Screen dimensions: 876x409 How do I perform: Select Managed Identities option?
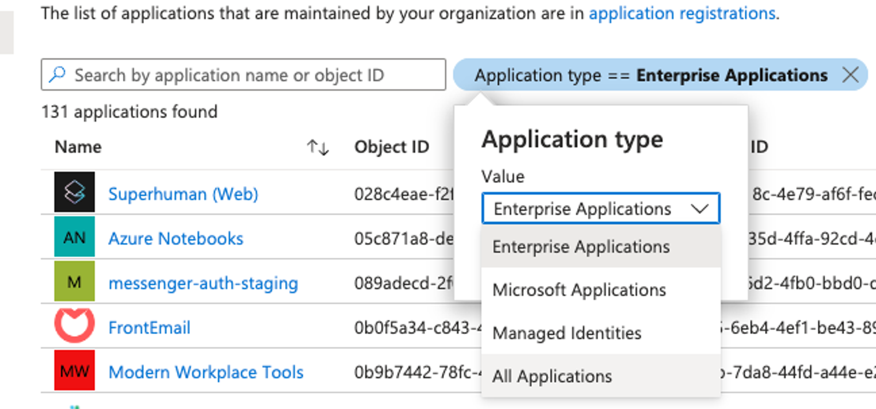pyautogui.click(x=600, y=333)
